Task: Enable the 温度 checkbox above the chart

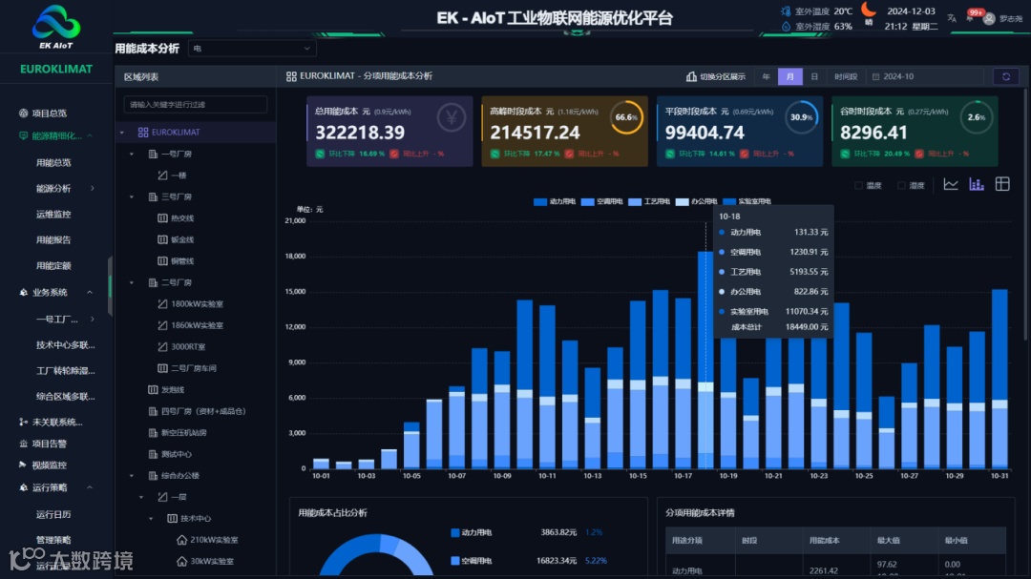Action: point(858,185)
